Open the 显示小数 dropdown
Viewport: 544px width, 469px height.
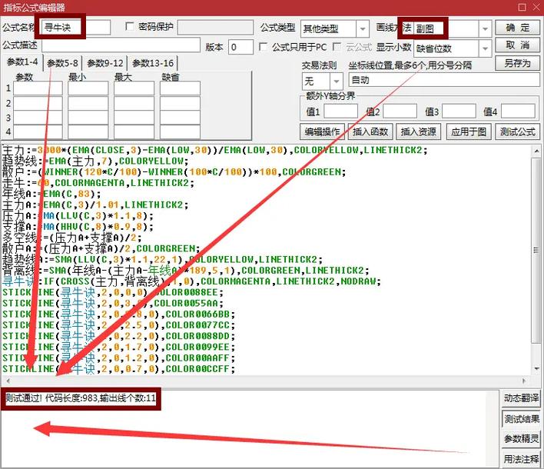(x=484, y=48)
